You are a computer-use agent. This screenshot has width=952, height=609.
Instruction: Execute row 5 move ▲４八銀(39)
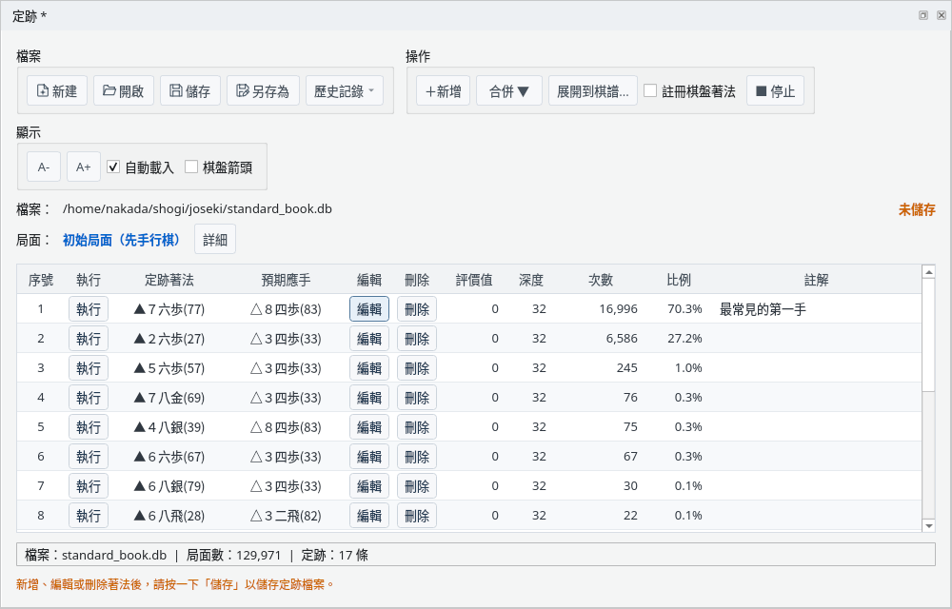tap(89, 427)
